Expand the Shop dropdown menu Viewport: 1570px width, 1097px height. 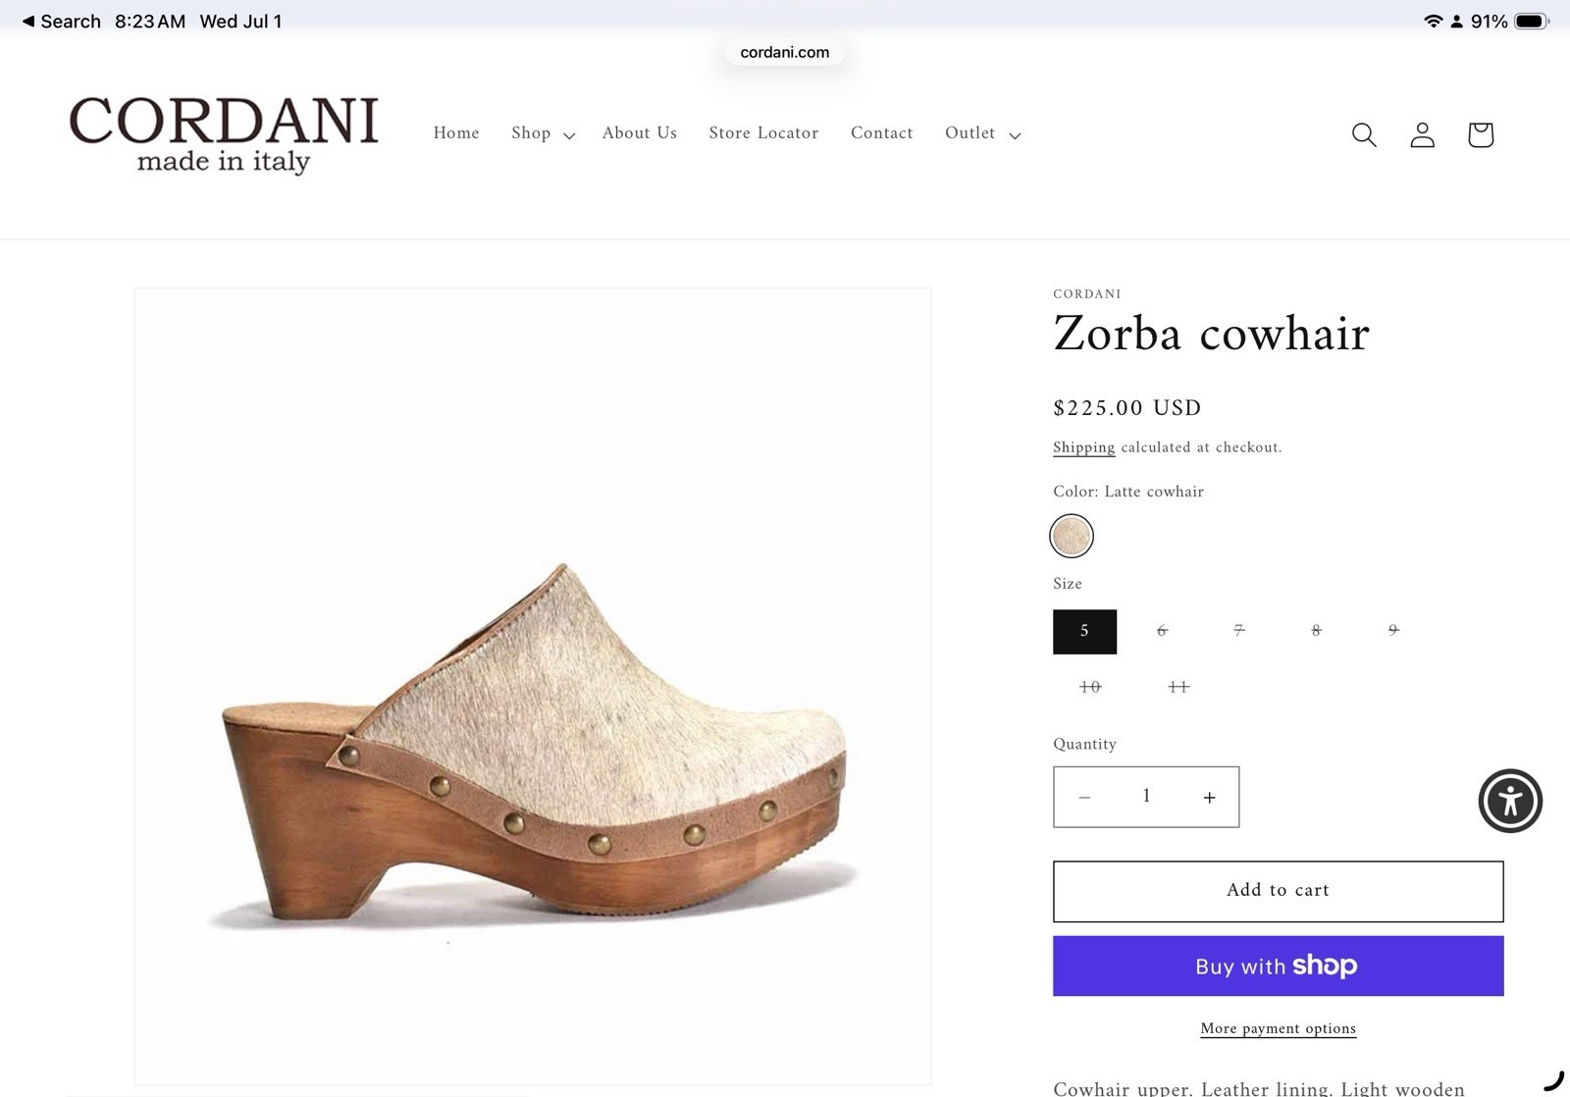coord(543,133)
